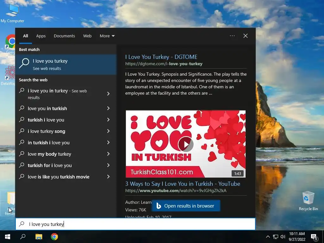Image resolution: width=324 pixels, height=243 pixels.
Task: Click the dgtome.com URL under result title
Action: [164, 64]
